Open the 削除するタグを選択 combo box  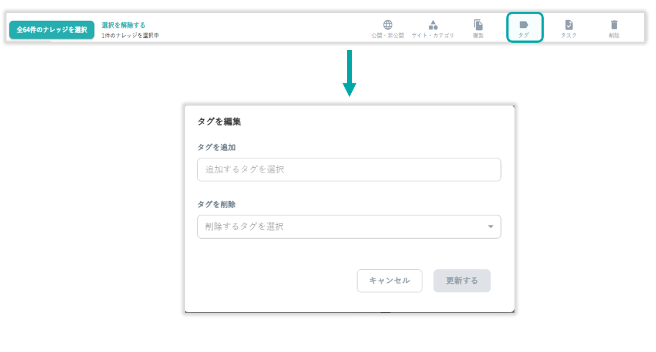click(x=341, y=226)
